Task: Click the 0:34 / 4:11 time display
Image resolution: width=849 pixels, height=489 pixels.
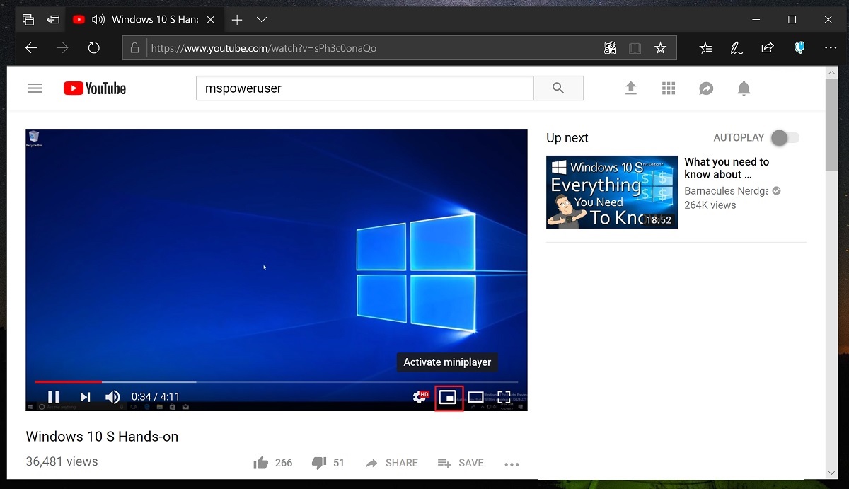Action: [156, 397]
